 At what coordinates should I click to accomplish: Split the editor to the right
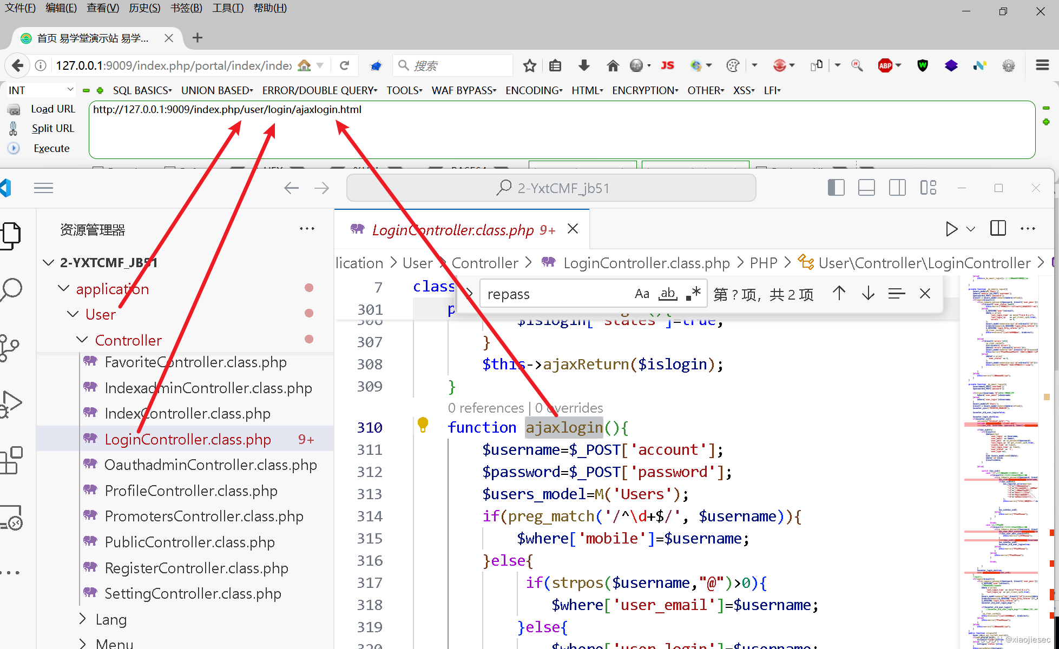[x=998, y=229]
